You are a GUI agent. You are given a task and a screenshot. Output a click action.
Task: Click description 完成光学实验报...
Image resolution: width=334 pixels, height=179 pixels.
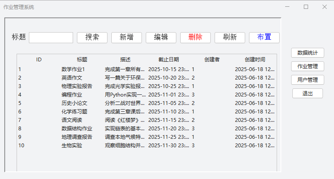(125, 86)
